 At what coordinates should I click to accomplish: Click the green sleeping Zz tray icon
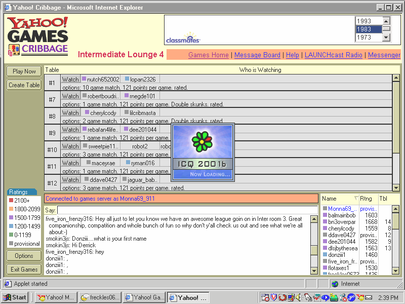(x=334, y=297)
